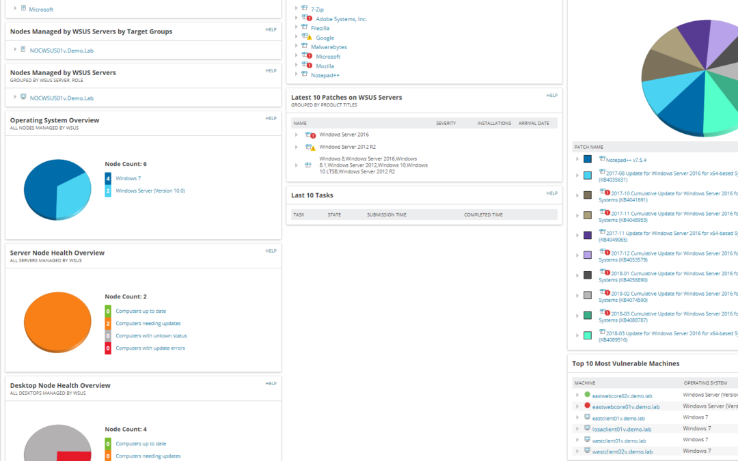
Task: Click the 7-Zip package icon
Action: pos(305,8)
